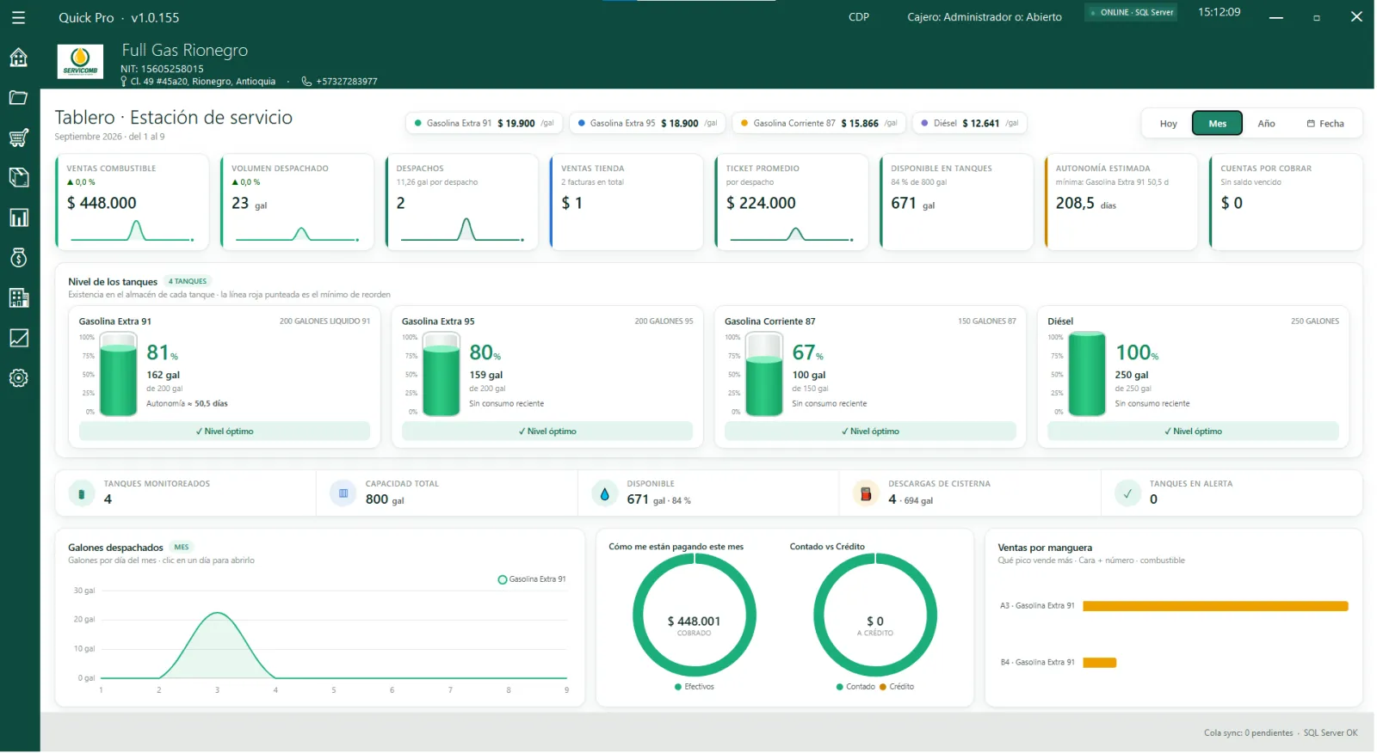The height and width of the screenshot is (753, 1377).
Task: Open the Ticket Promedio card
Action: point(792,202)
